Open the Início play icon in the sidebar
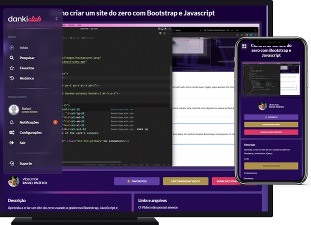311x225 pixels. tap(11, 47)
